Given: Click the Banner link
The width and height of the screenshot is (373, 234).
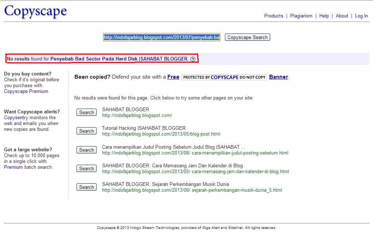Looking at the screenshot, I should (279, 77).
